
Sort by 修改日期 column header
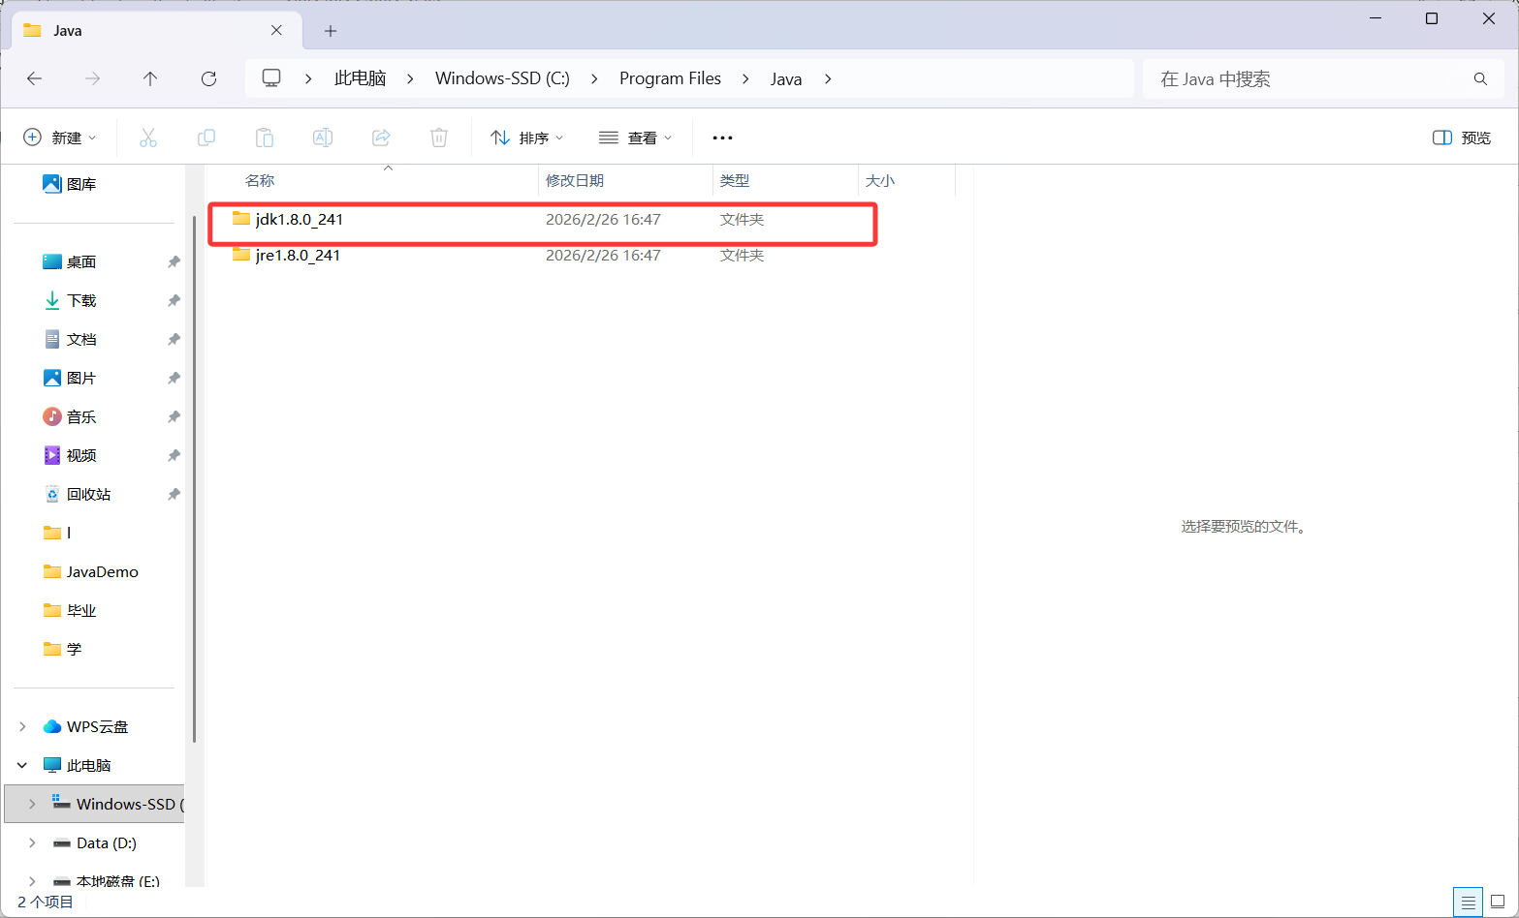click(x=575, y=180)
